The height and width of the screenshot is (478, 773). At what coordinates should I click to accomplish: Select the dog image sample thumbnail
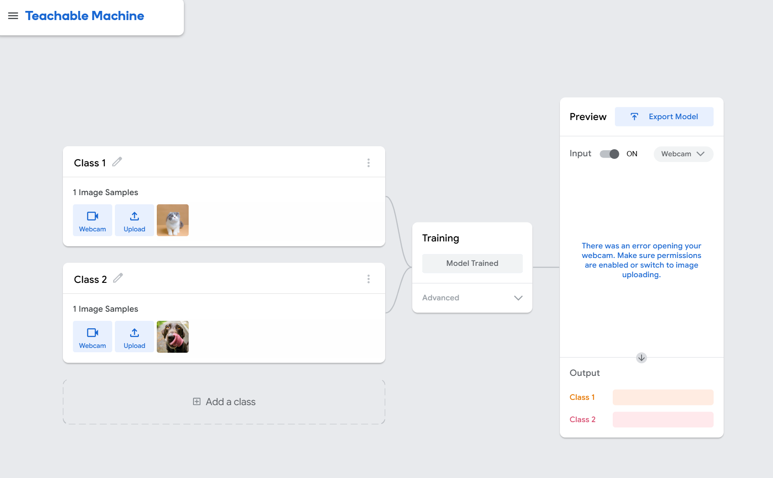pyautogui.click(x=173, y=337)
